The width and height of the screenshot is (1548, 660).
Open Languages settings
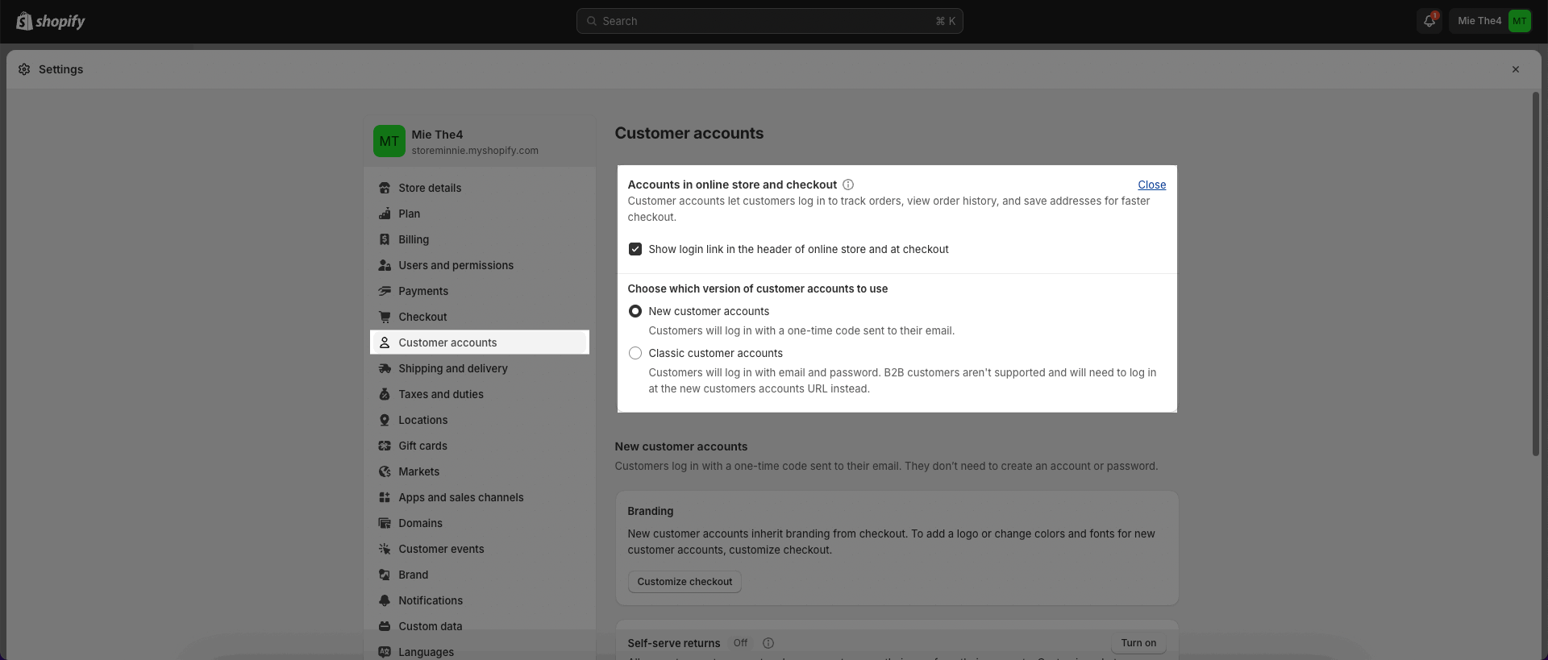coord(480,651)
